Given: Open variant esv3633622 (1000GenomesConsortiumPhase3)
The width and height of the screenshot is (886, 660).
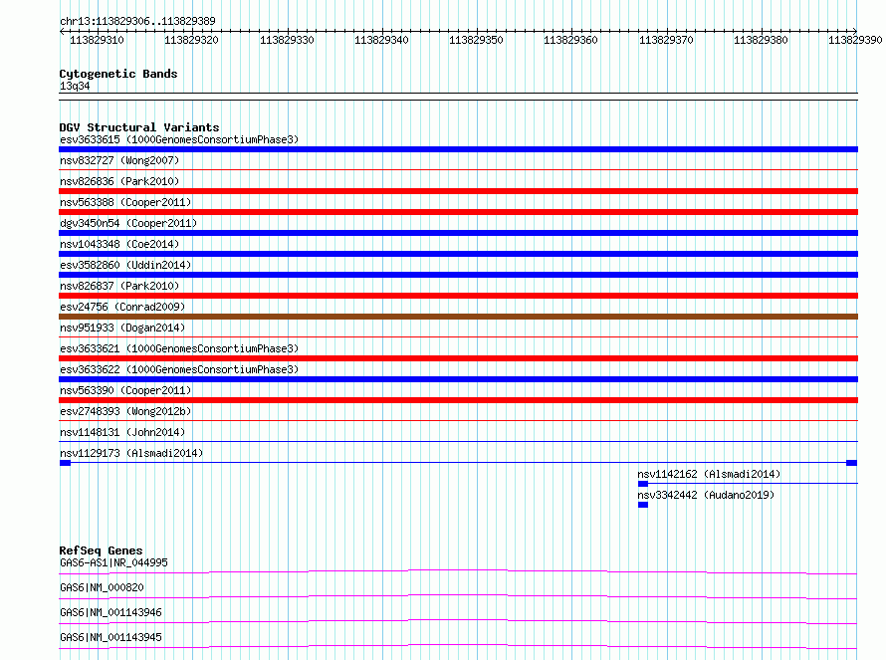Looking at the screenshot, I should 179,369.
